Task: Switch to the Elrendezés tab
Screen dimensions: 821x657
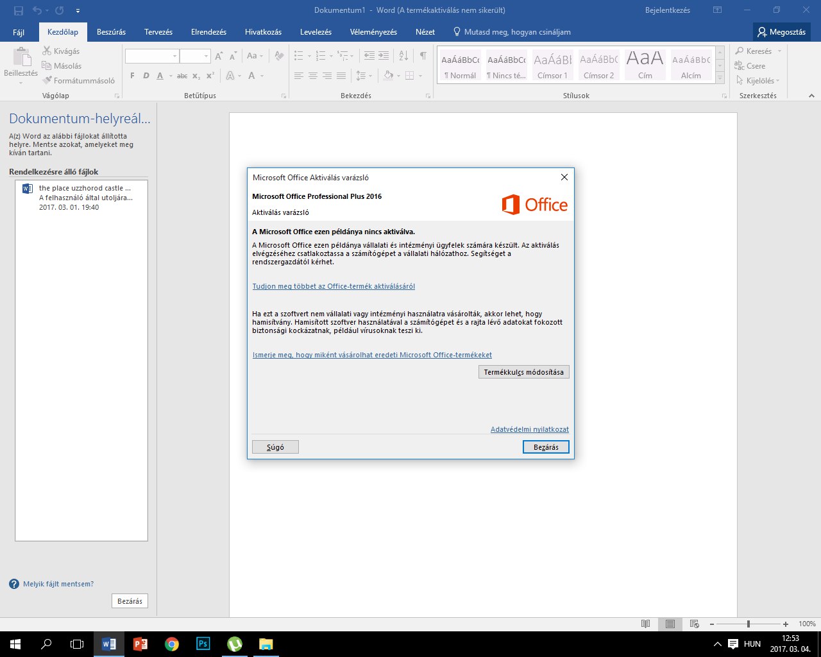Action: pyautogui.click(x=208, y=32)
